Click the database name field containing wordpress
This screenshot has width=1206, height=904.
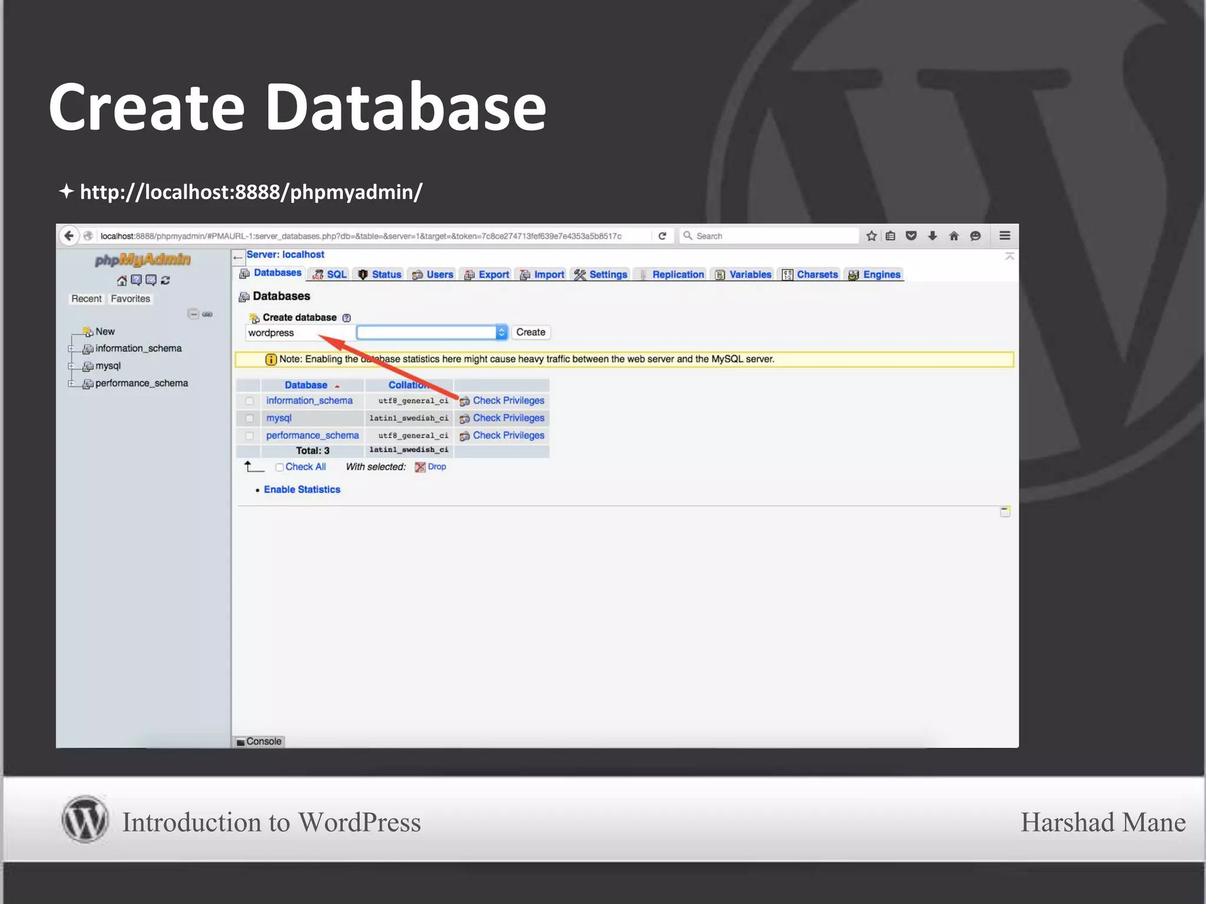click(300, 333)
